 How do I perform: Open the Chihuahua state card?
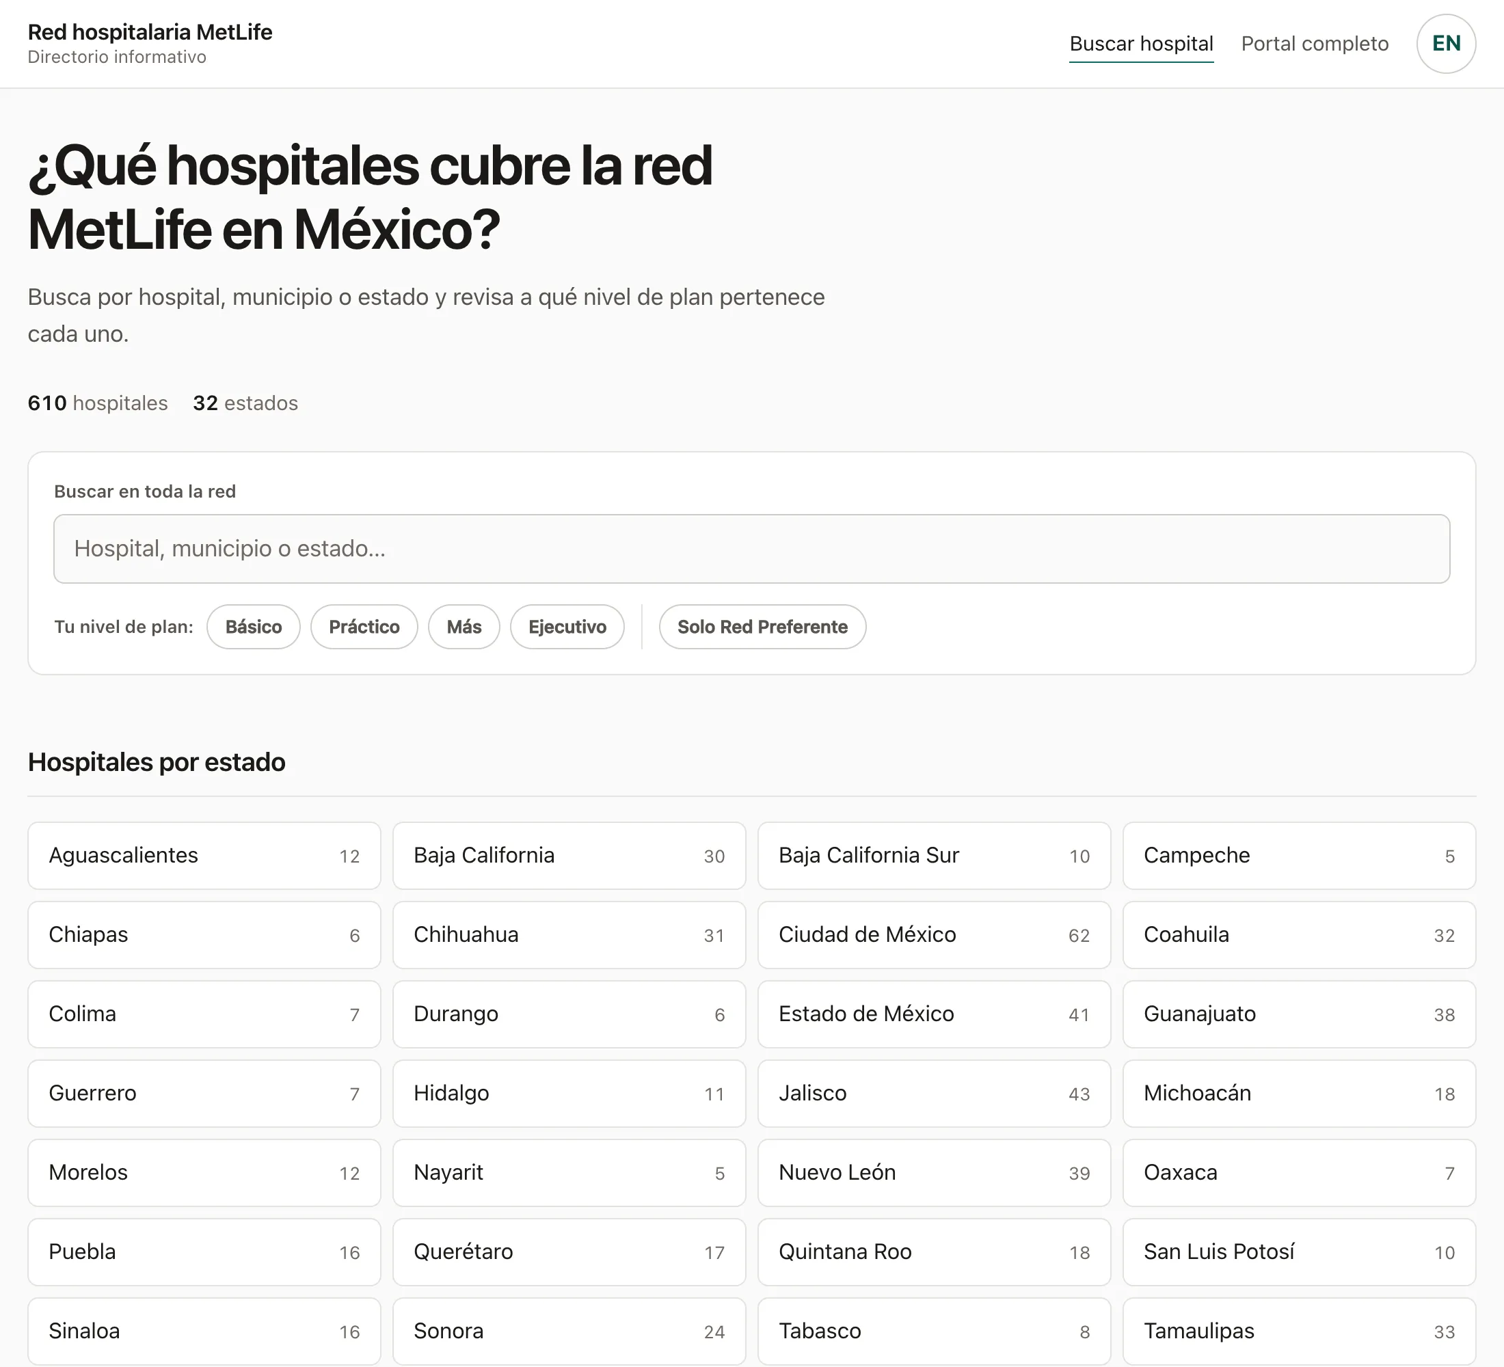tap(569, 934)
